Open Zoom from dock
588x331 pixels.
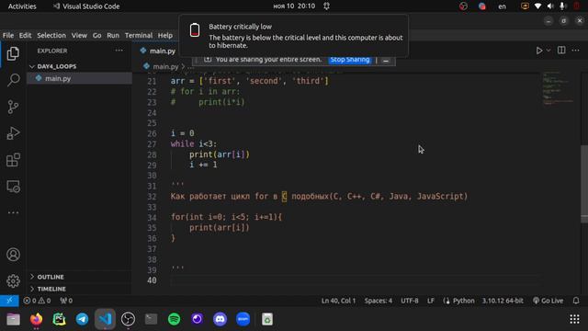click(243, 319)
